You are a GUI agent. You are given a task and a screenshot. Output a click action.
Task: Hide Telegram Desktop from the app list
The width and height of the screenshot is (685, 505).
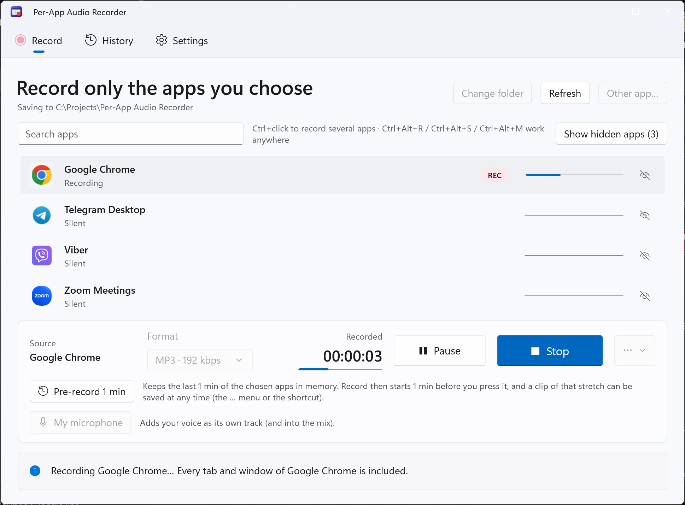coord(645,215)
